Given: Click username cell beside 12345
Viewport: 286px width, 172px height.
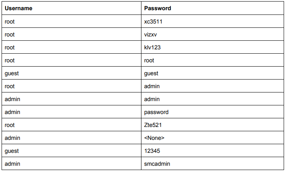Looking at the screenshot, I should pyautogui.click(x=12, y=151).
